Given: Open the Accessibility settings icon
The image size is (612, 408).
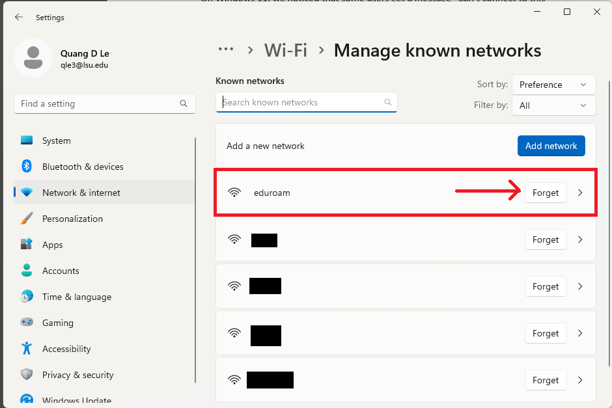Looking at the screenshot, I should click(x=26, y=349).
